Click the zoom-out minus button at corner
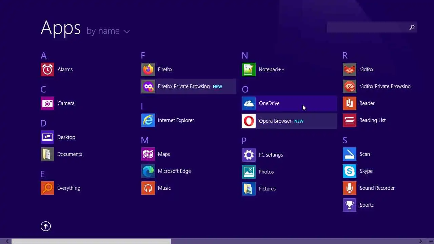The height and width of the screenshot is (244, 434). [430, 241]
